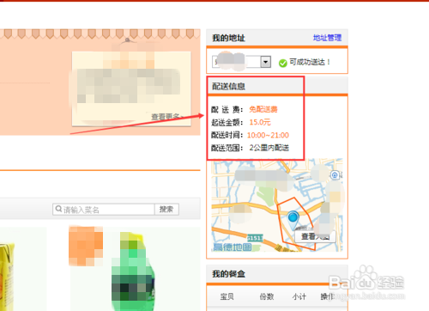Click the 可成功送达 status text

click(x=310, y=62)
